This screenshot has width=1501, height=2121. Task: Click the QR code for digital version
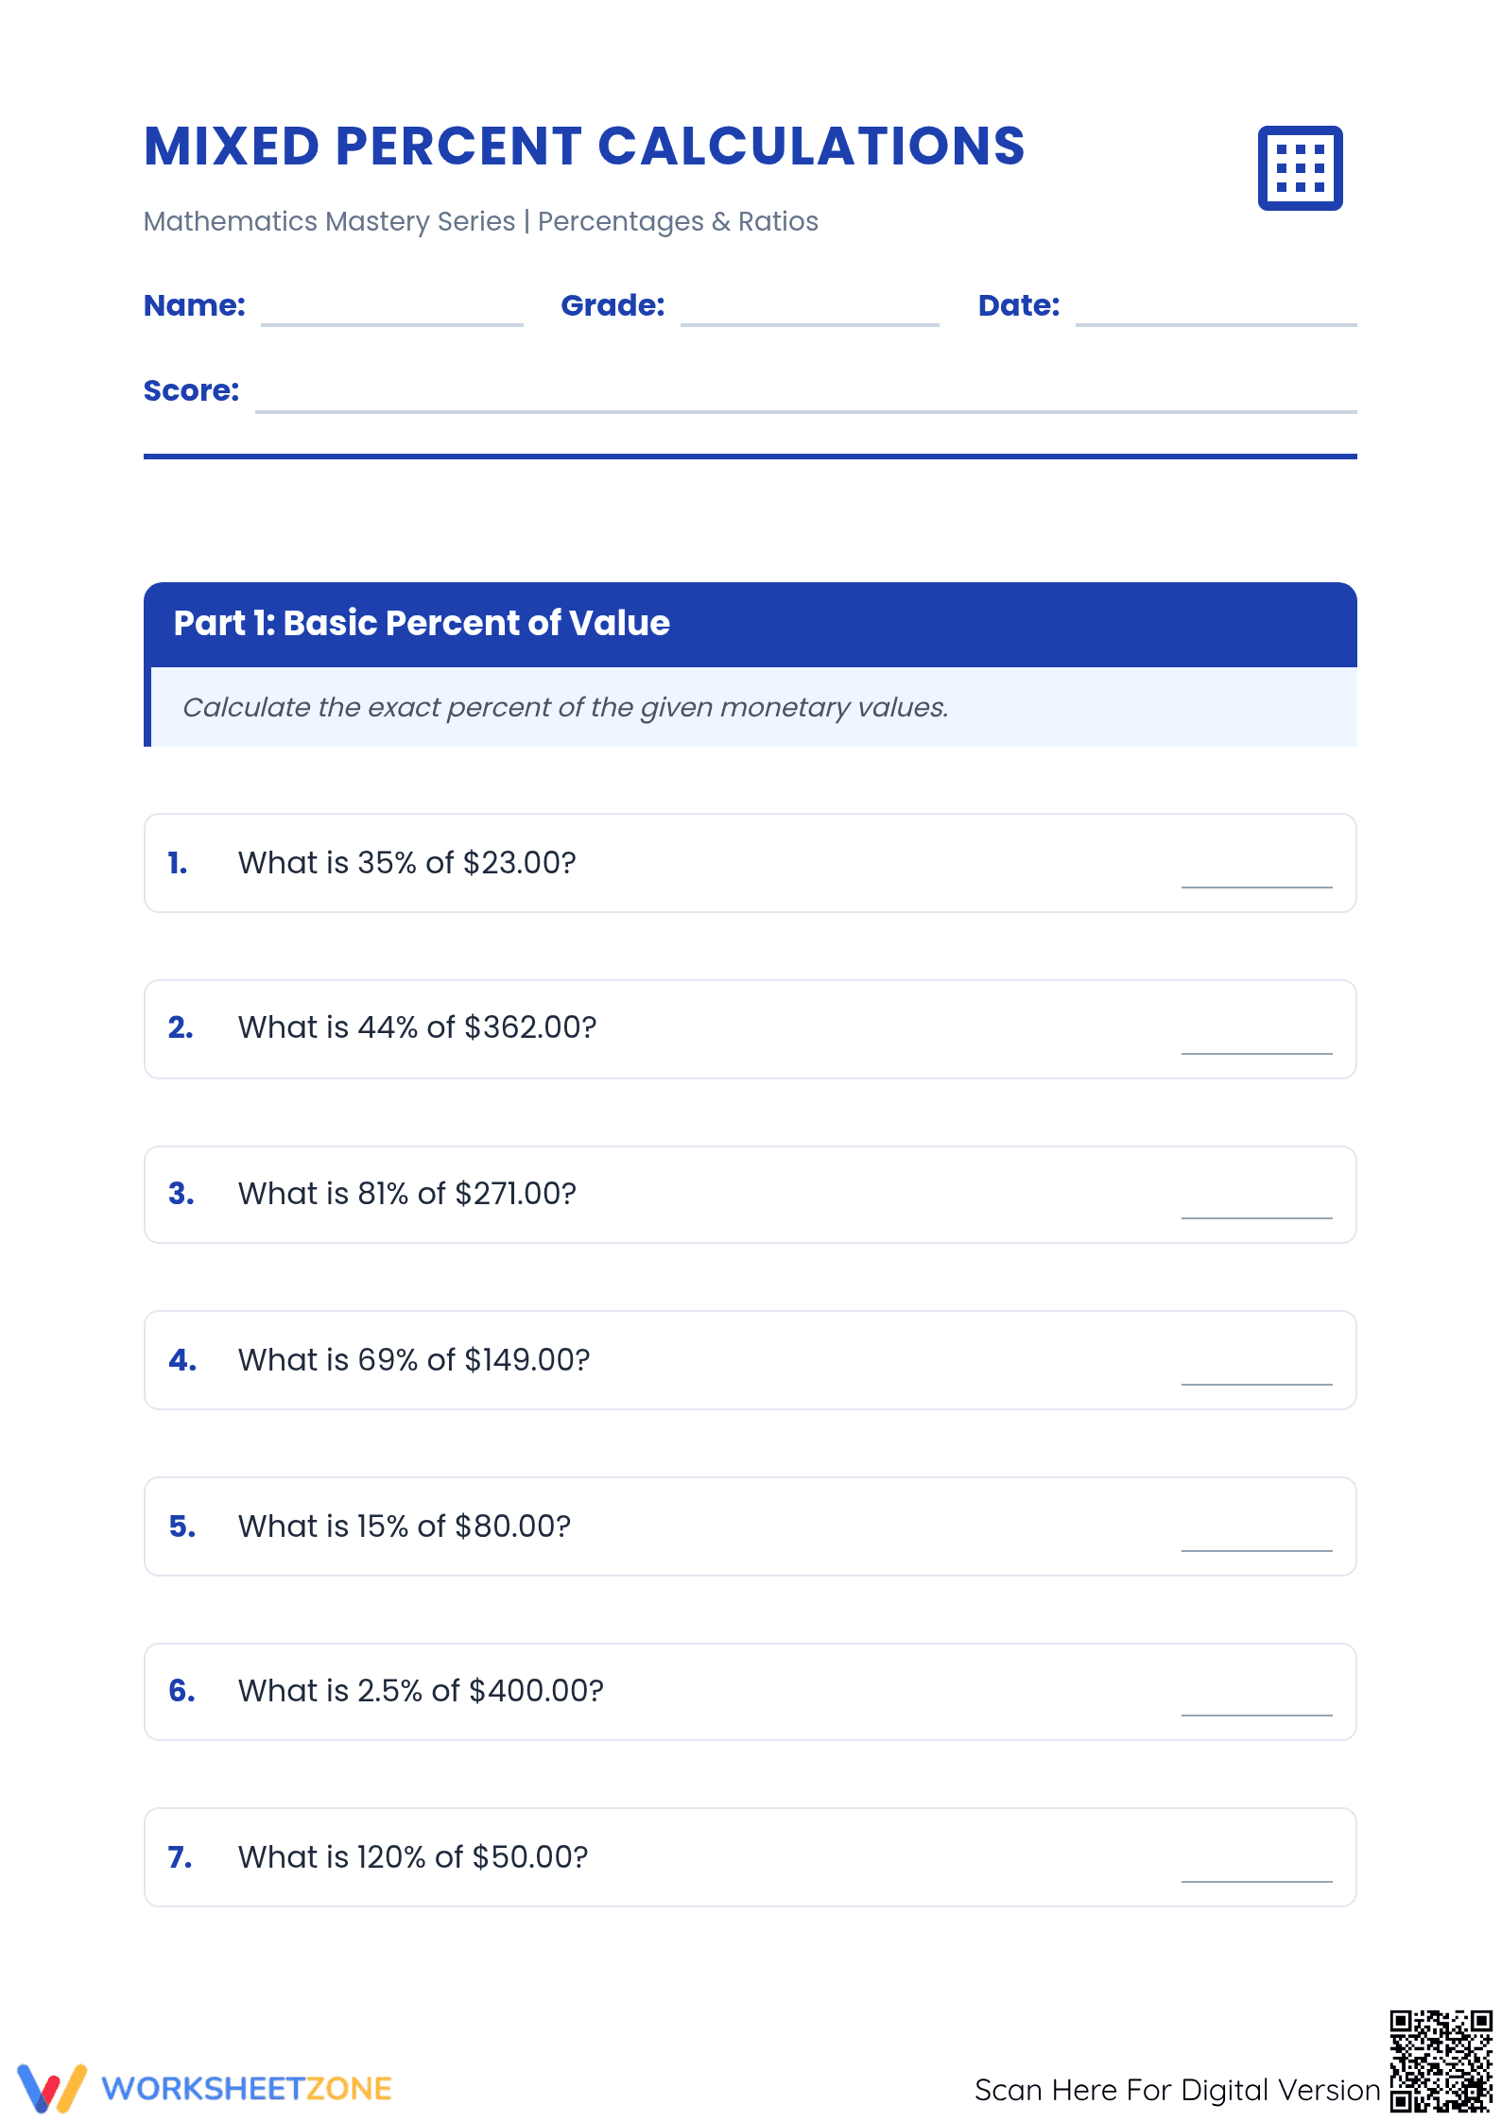(1441, 2061)
